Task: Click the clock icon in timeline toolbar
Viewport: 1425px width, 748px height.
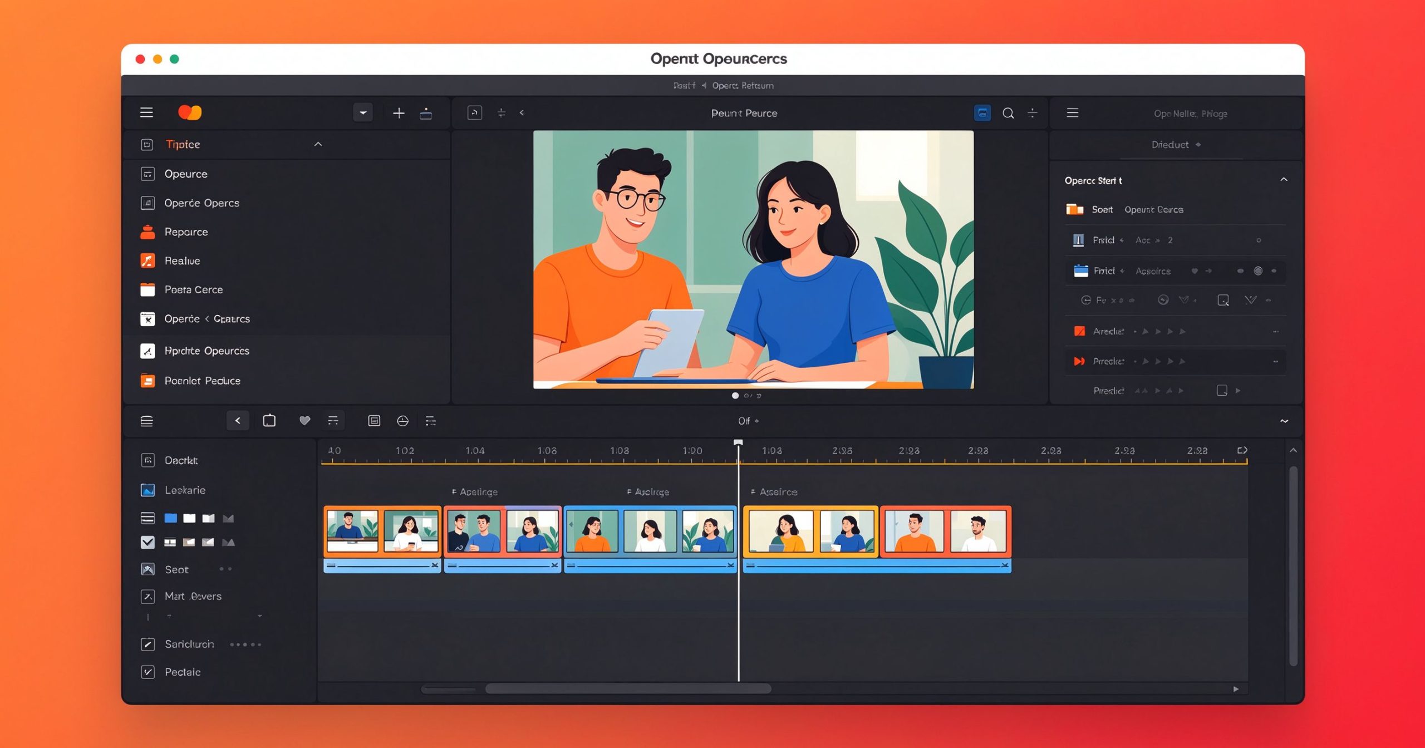Action: pos(402,421)
